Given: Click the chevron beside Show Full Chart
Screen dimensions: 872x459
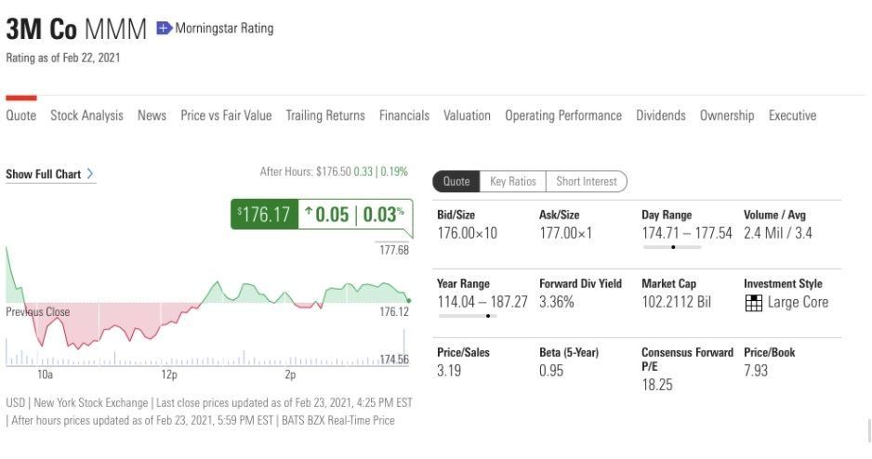Looking at the screenshot, I should point(90,174).
